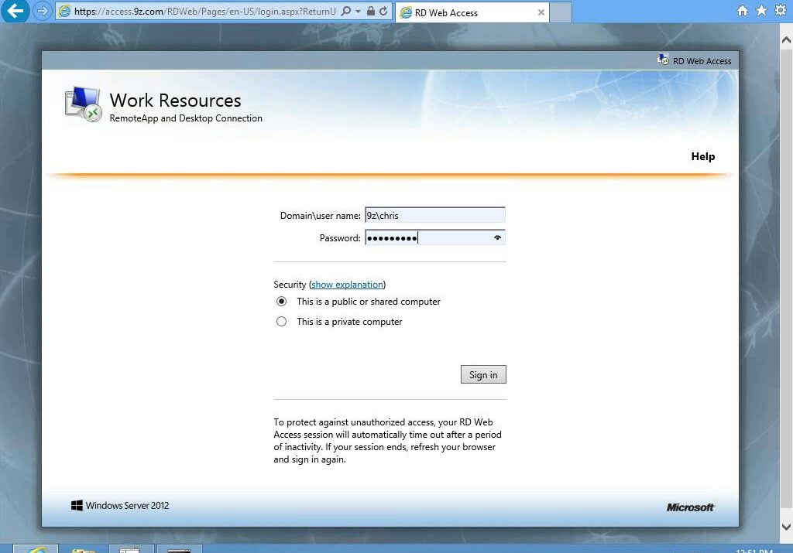Refresh the page using the reload icon
Image resolution: width=793 pixels, height=553 pixels.
coord(383,12)
